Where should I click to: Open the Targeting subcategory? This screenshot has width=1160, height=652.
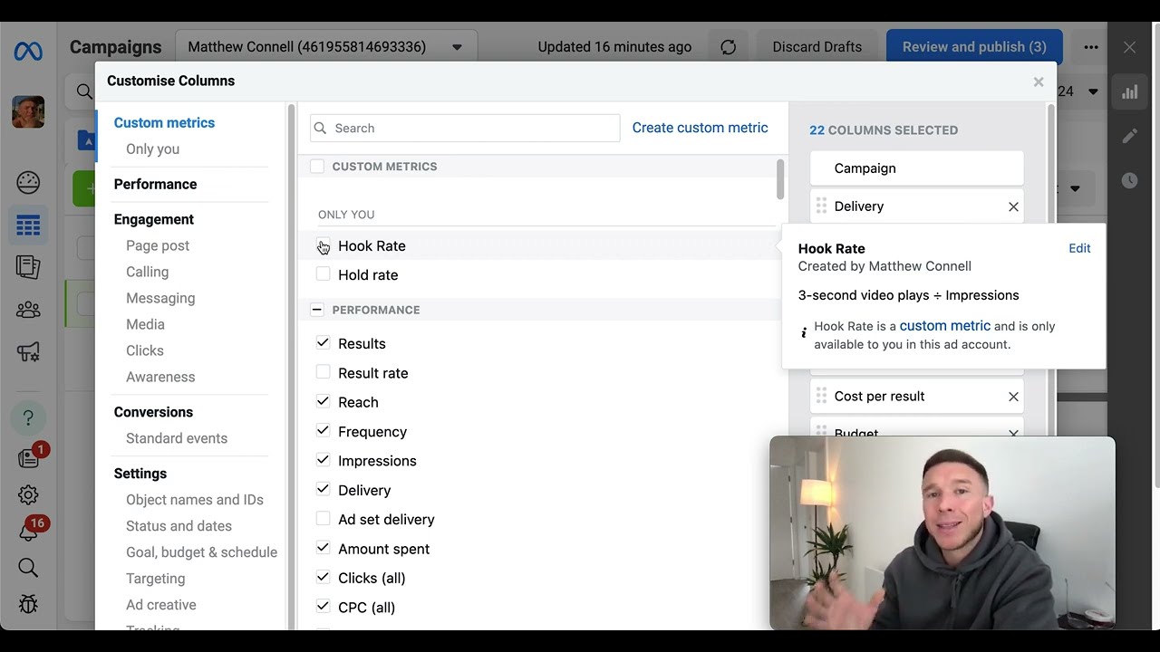[x=155, y=580]
